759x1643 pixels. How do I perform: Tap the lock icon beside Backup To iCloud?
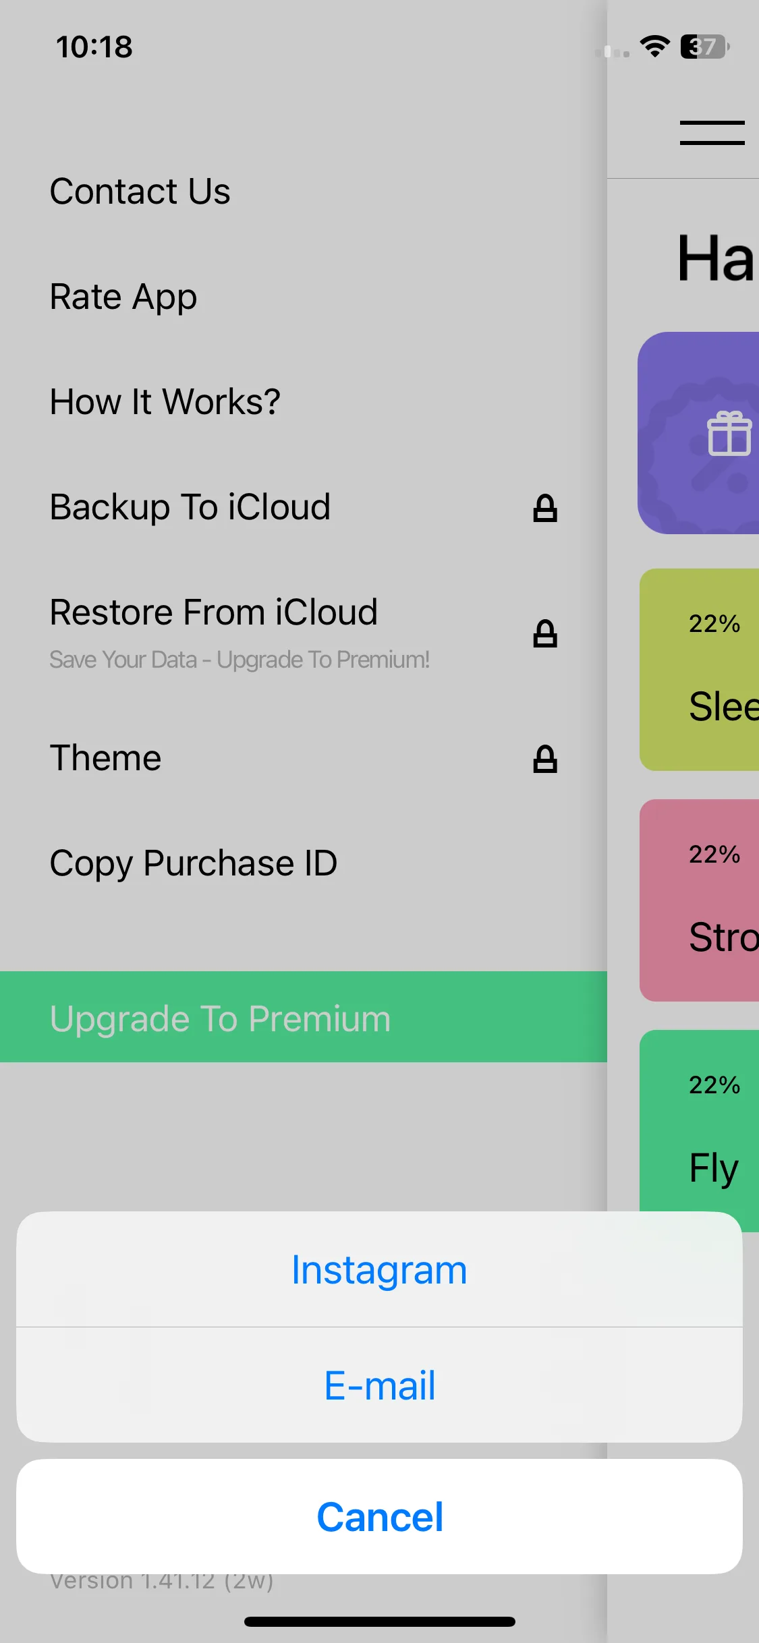(545, 508)
